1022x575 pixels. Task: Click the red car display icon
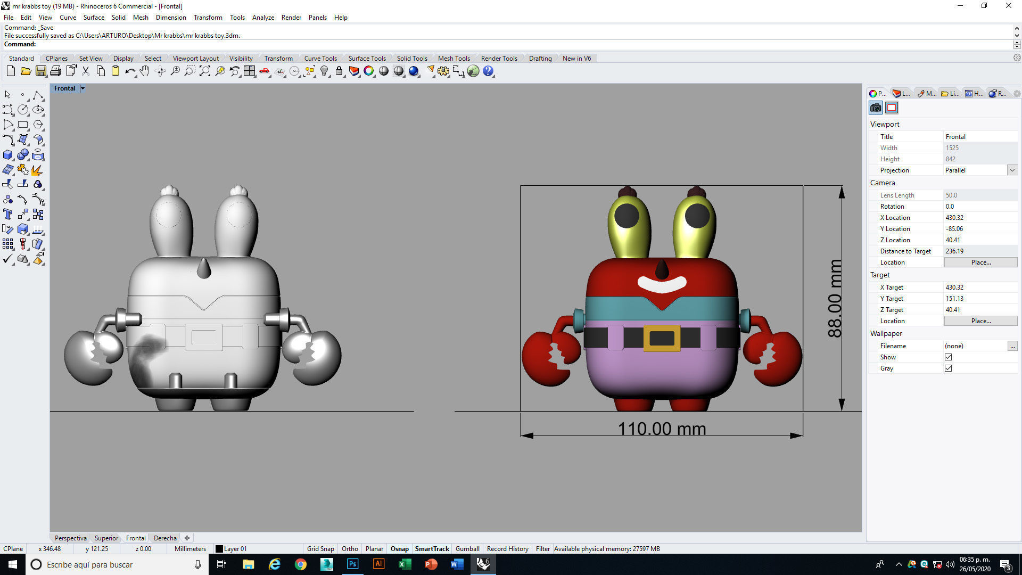pos(264,71)
